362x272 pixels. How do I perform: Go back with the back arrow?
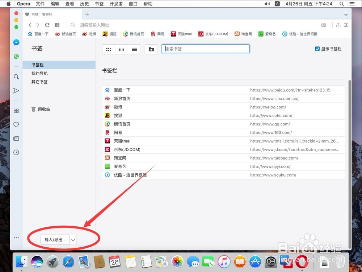(x=30, y=25)
